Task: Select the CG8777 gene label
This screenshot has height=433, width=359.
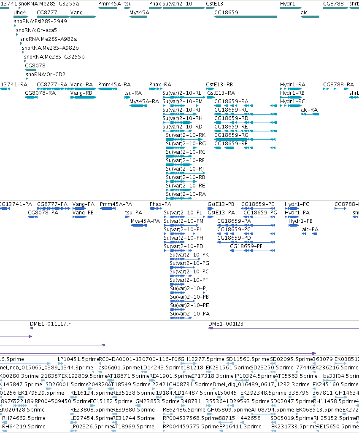Action: click(x=47, y=13)
